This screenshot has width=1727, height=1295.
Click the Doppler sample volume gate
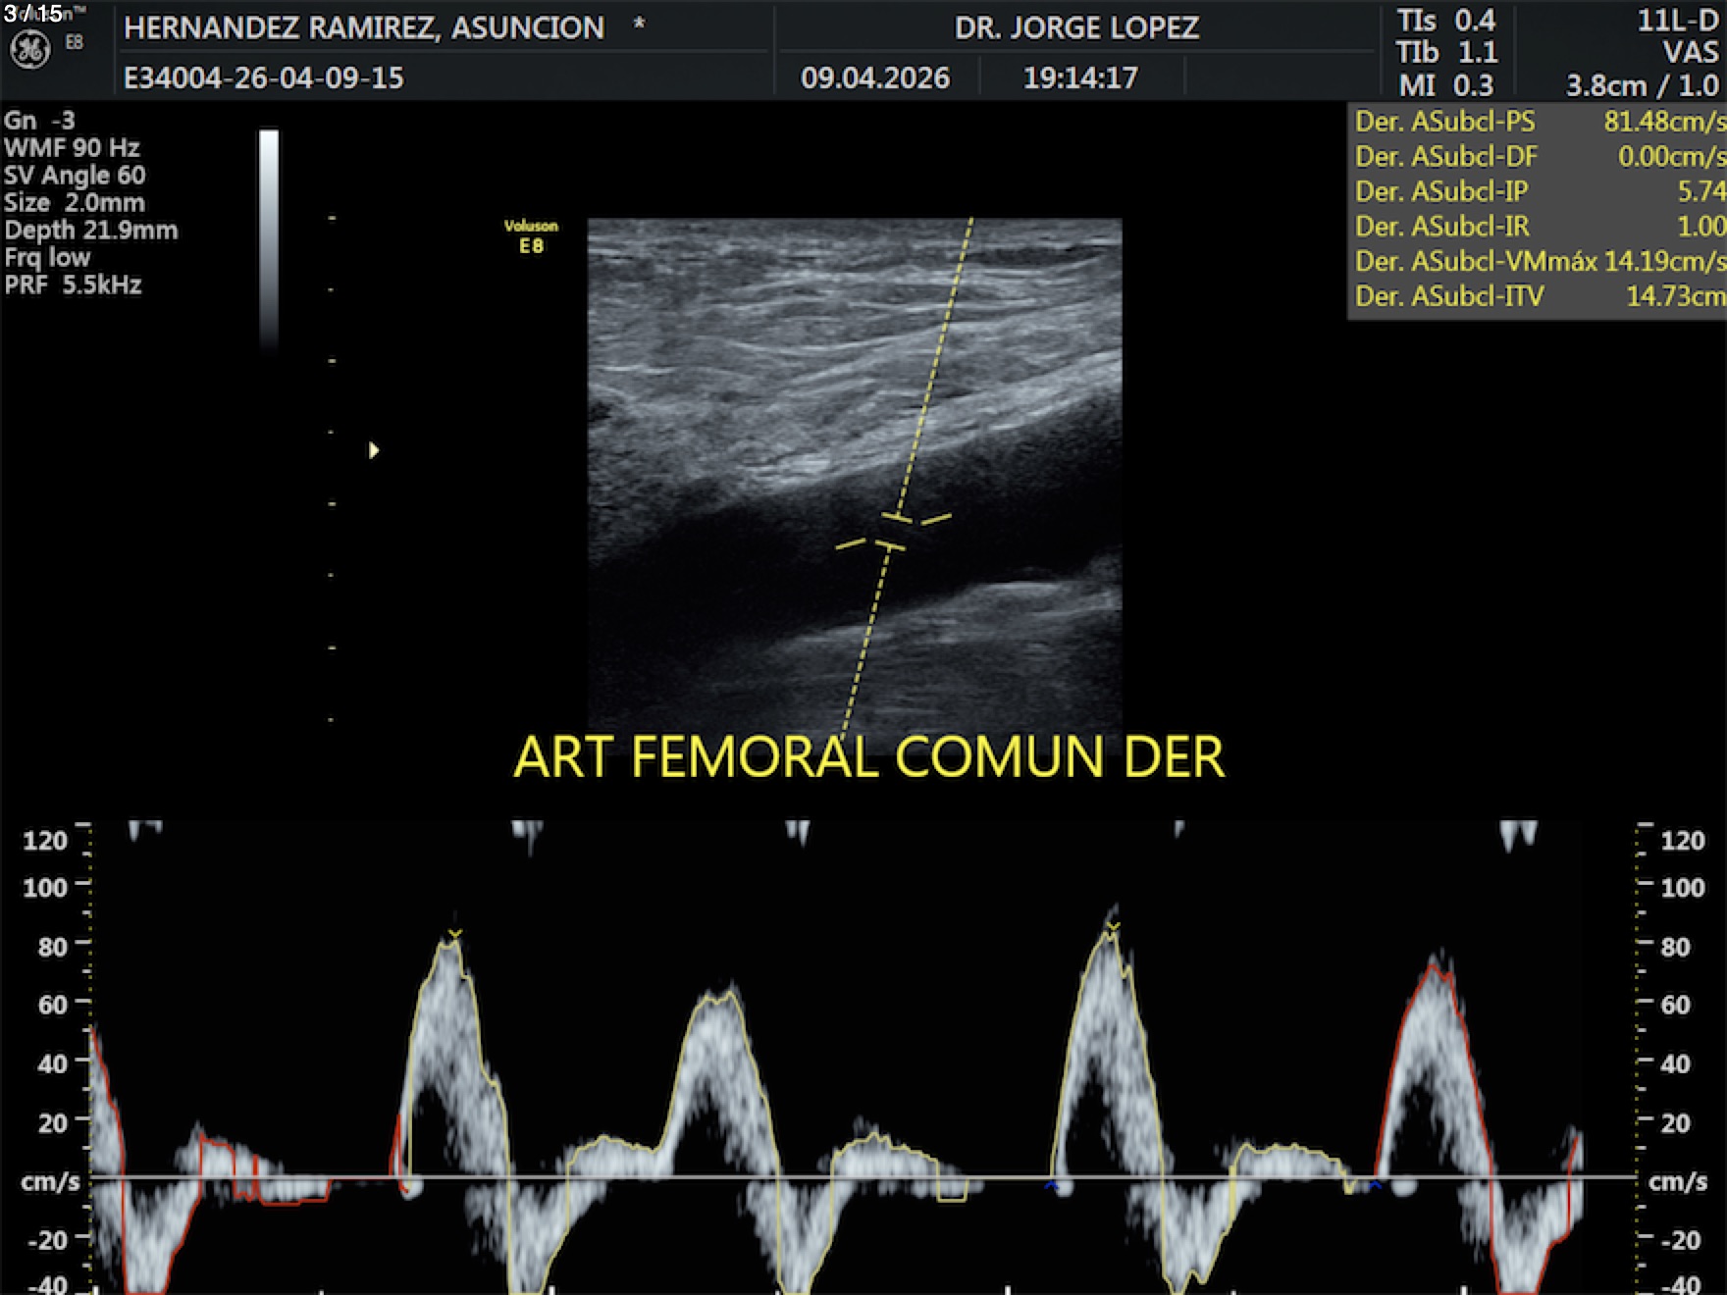point(894,531)
